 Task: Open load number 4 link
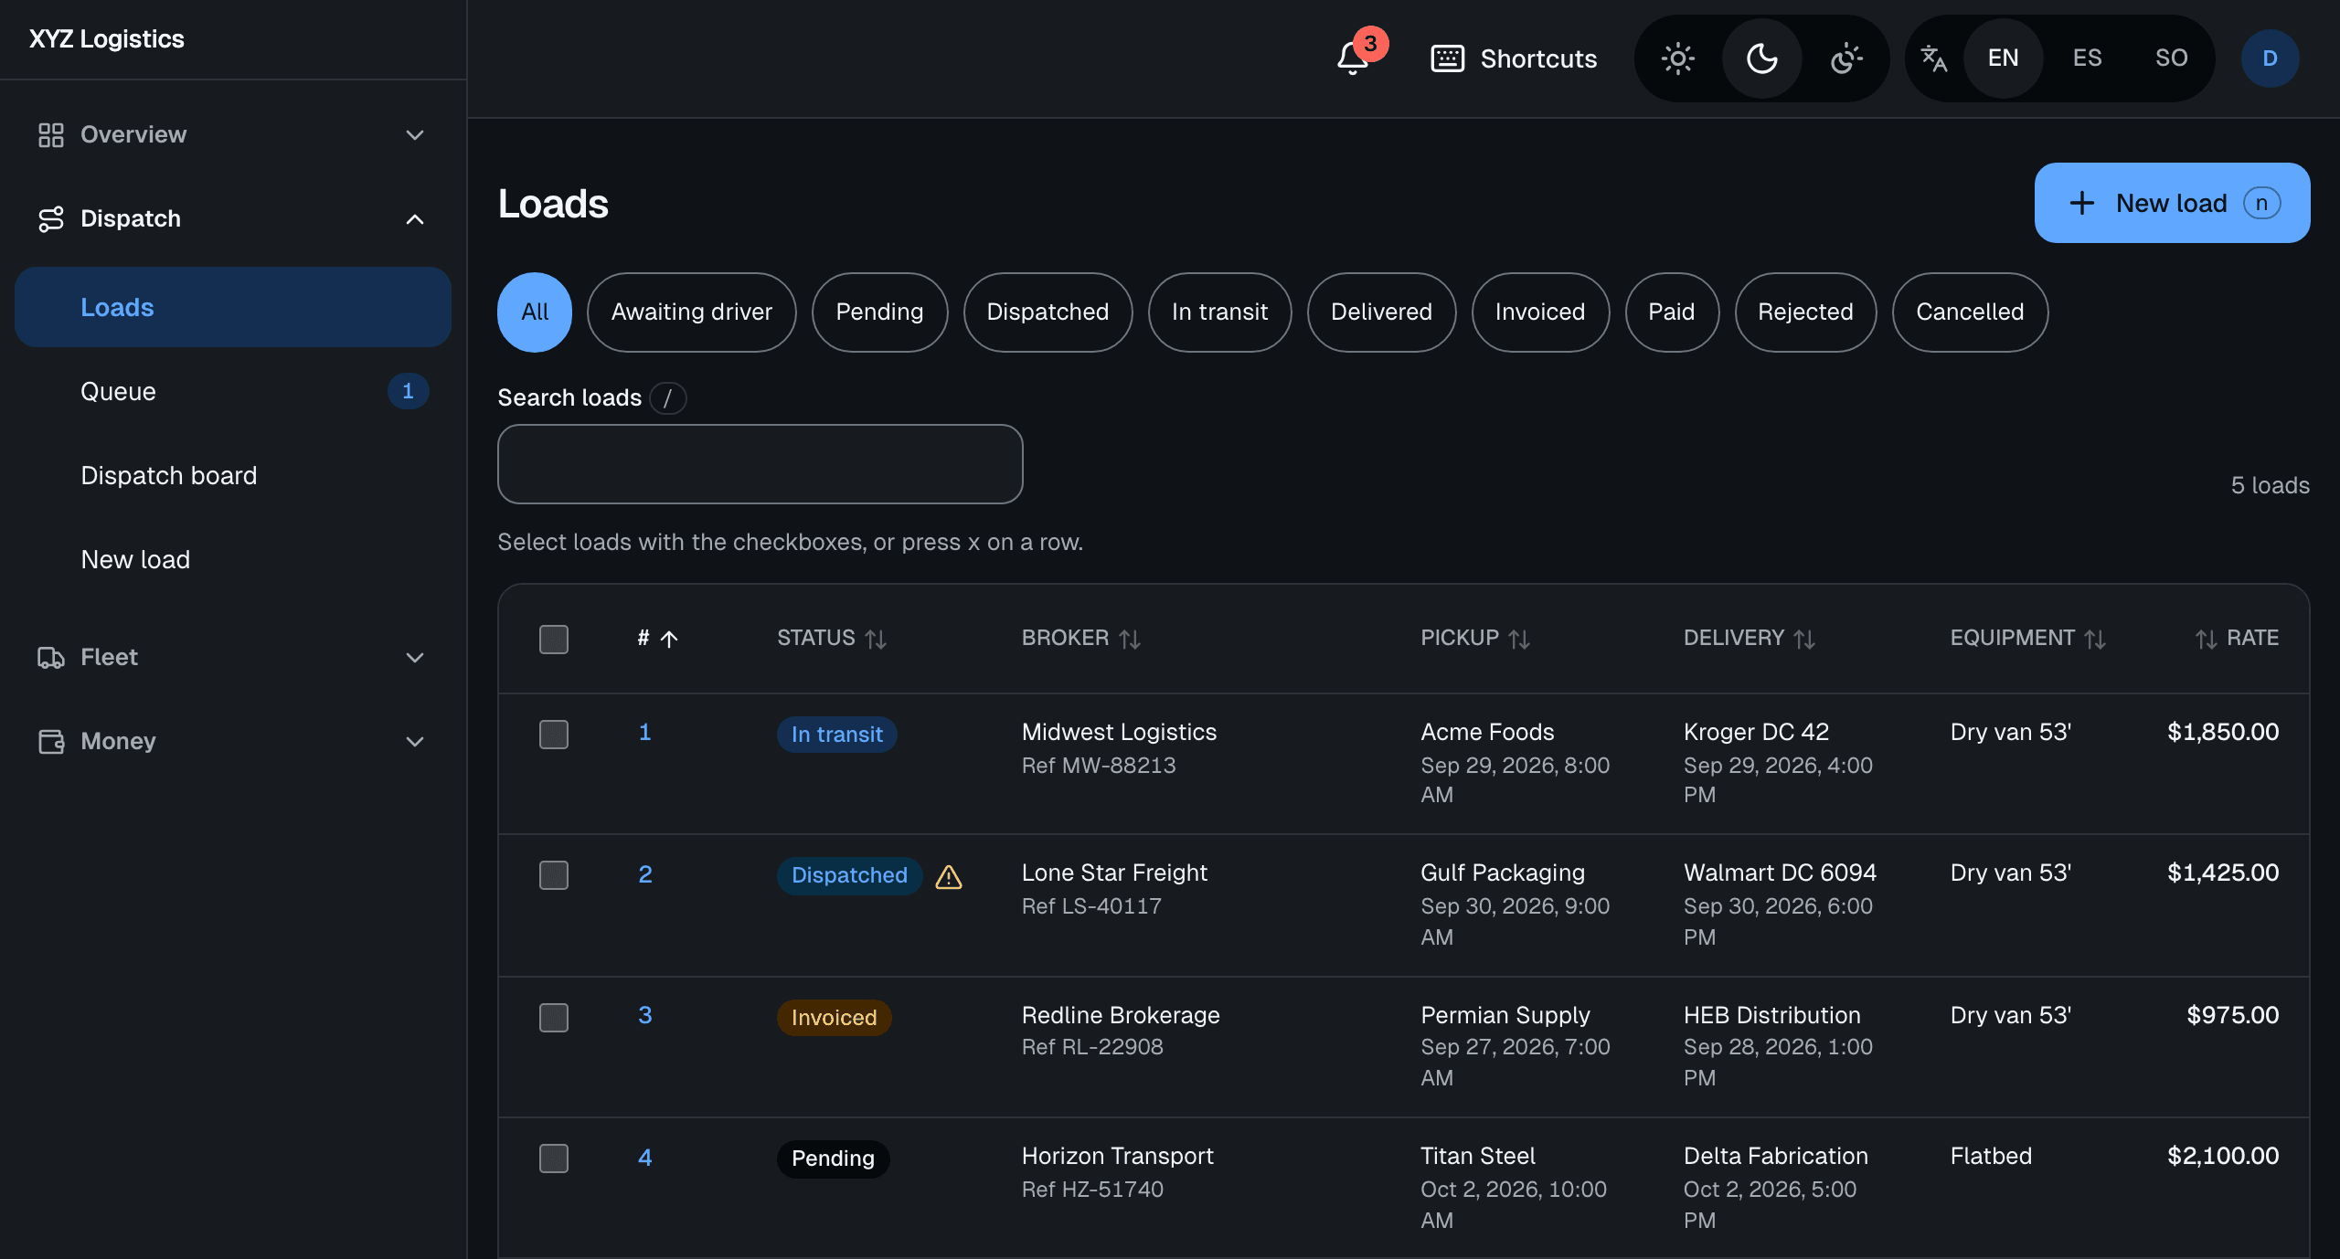coord(645,1158)
